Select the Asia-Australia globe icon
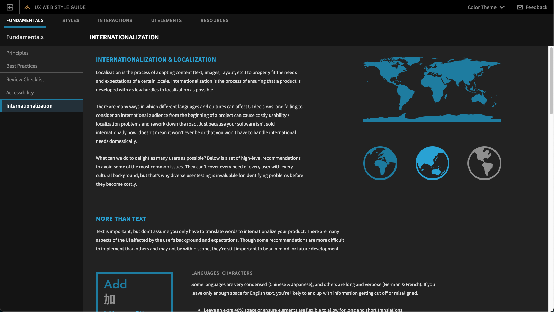 pyautogui.click(x=432, y=163)
